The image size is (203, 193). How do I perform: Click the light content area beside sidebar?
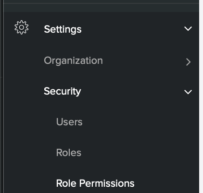click(x=201, y=96)
